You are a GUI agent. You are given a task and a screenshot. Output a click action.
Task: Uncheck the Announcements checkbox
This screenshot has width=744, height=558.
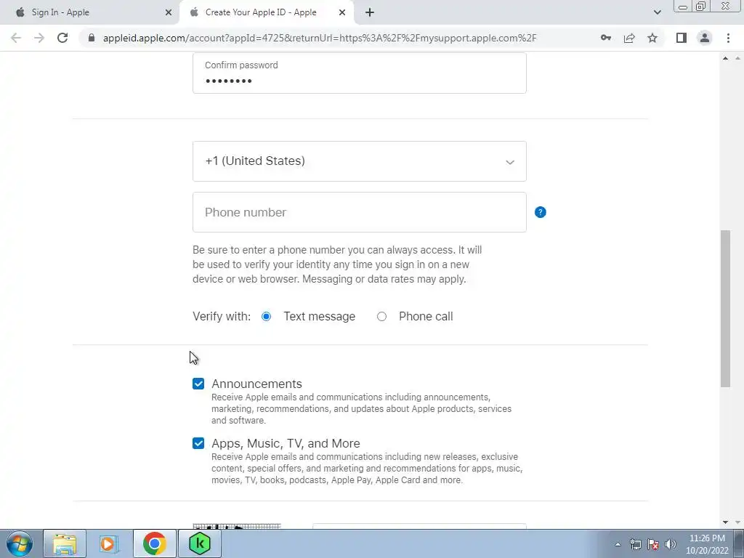[x=198, y=384]
